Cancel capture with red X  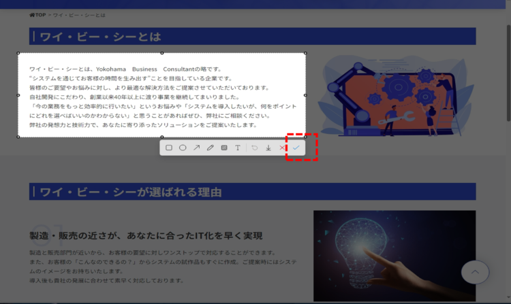click(x=282, y=148)
